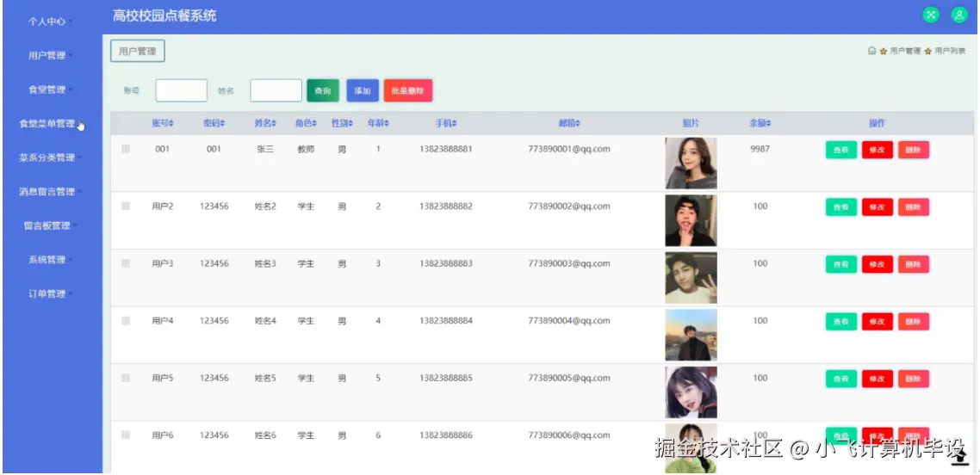Expand the 用户管理 sidebar menu
The image size is (980, 475).
pyautogui.click(x=51, y=56)
